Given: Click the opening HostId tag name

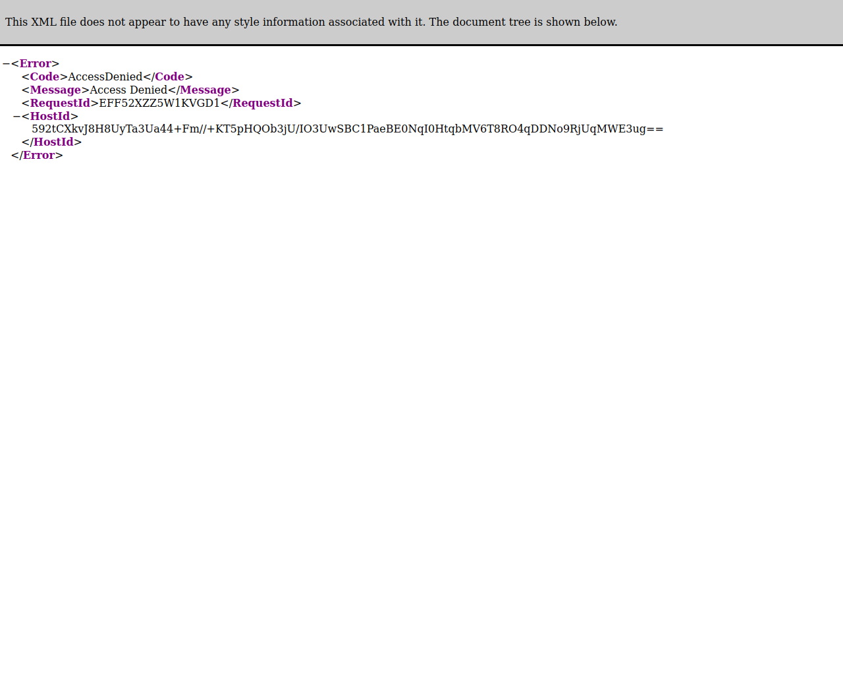Looking at the screenshot, I should click(50, 117).
